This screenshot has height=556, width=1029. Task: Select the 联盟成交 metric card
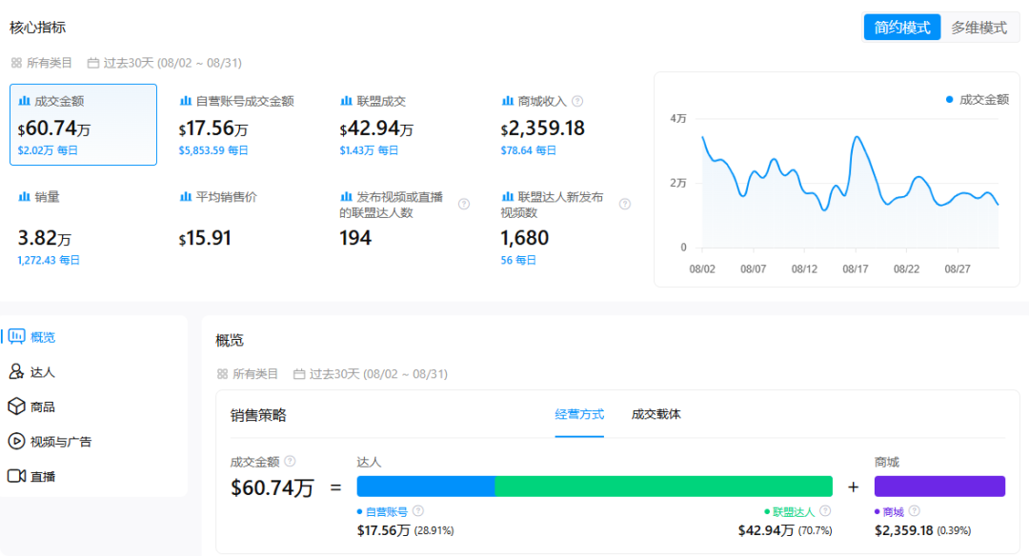point(406,125)
